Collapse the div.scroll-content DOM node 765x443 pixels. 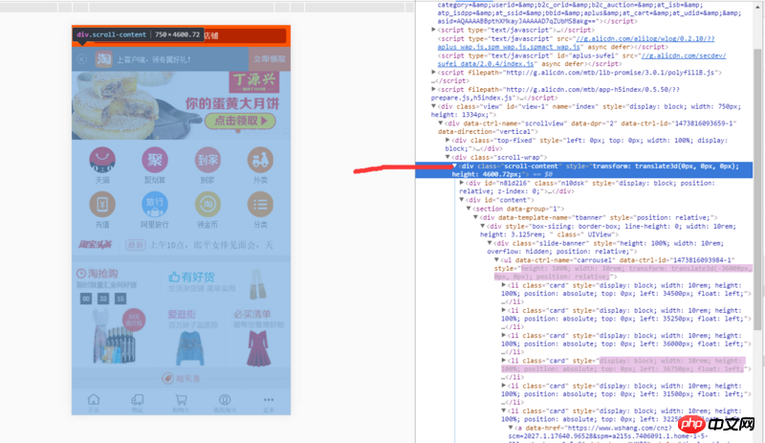pos(455,166)
